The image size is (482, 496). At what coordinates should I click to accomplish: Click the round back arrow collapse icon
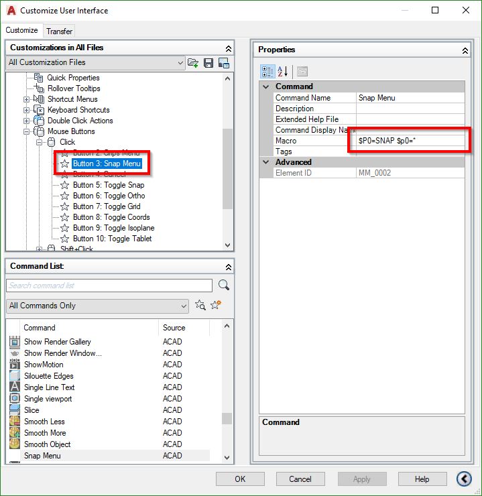464,479
